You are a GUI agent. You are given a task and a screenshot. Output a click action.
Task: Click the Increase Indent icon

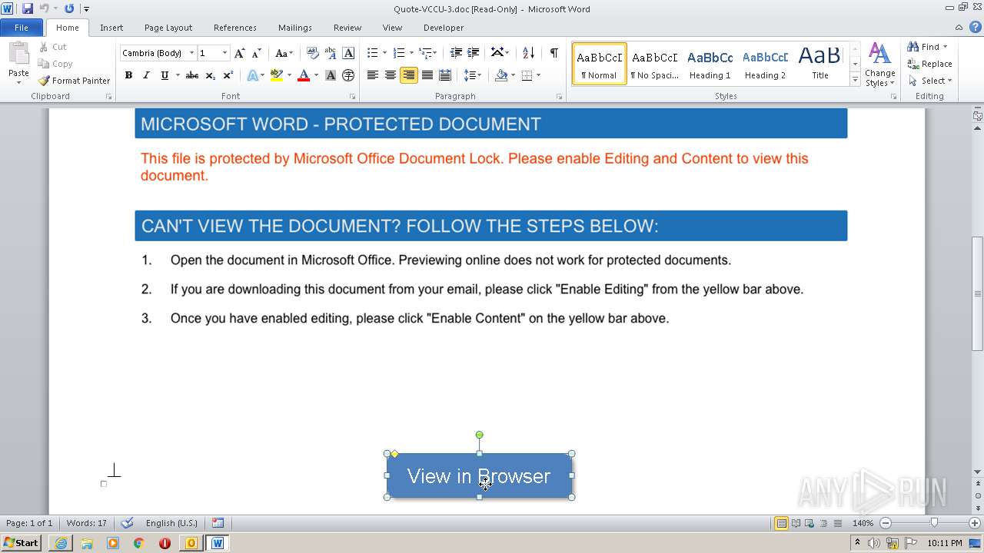(x=474, y=53)
